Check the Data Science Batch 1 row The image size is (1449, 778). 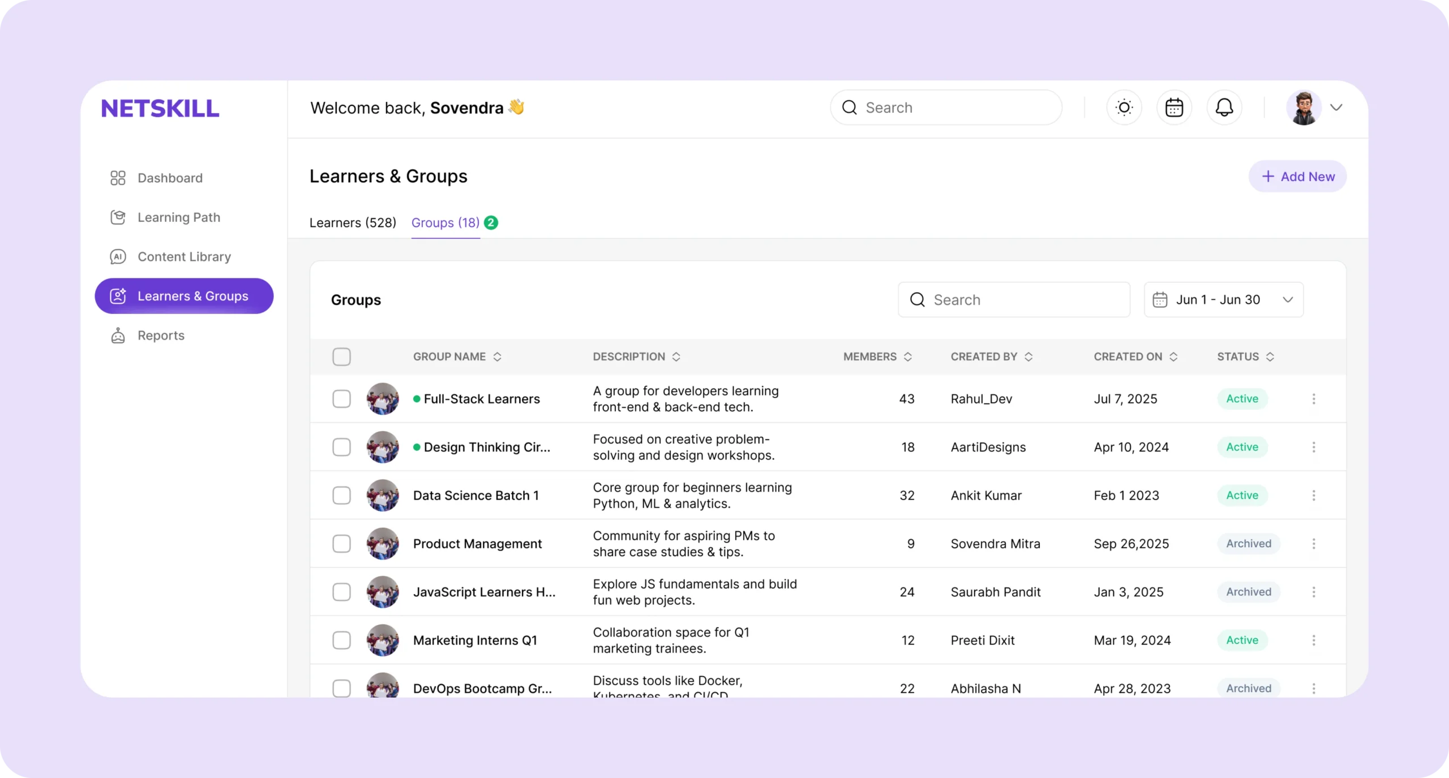341,496
